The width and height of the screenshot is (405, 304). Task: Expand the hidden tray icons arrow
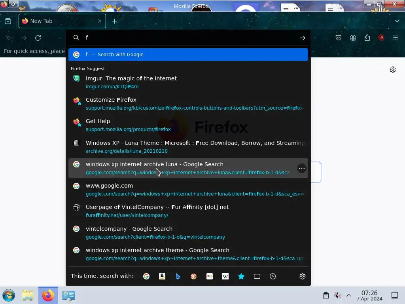(349, 295)
